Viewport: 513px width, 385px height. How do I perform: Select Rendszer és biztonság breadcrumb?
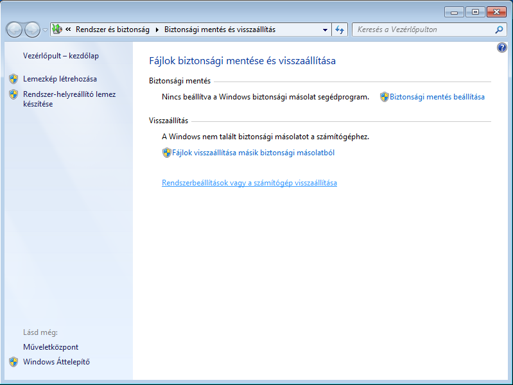[x=112, y=30]
